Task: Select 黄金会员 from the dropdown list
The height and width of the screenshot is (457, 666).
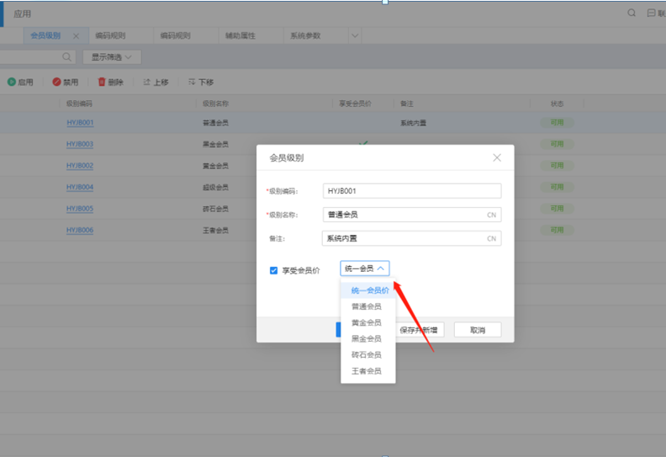Action: 366,322
